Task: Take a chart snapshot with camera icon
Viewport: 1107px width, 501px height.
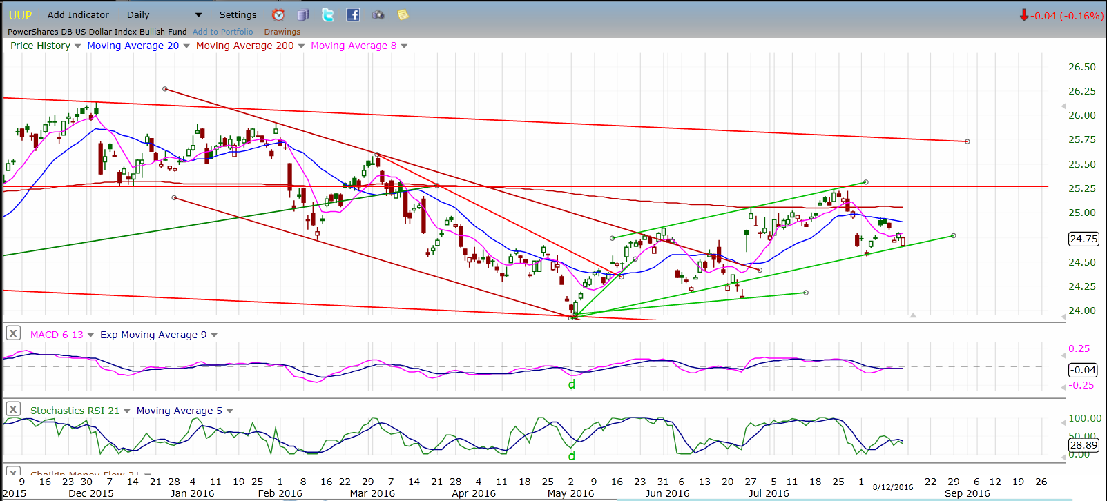Action: [378, 14]
